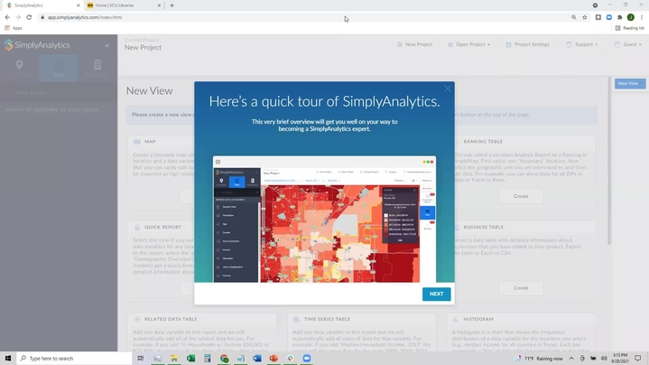
Task: Open the browser extensions puzzle icon
Action: pyautogui.click(x=619, y=17)
